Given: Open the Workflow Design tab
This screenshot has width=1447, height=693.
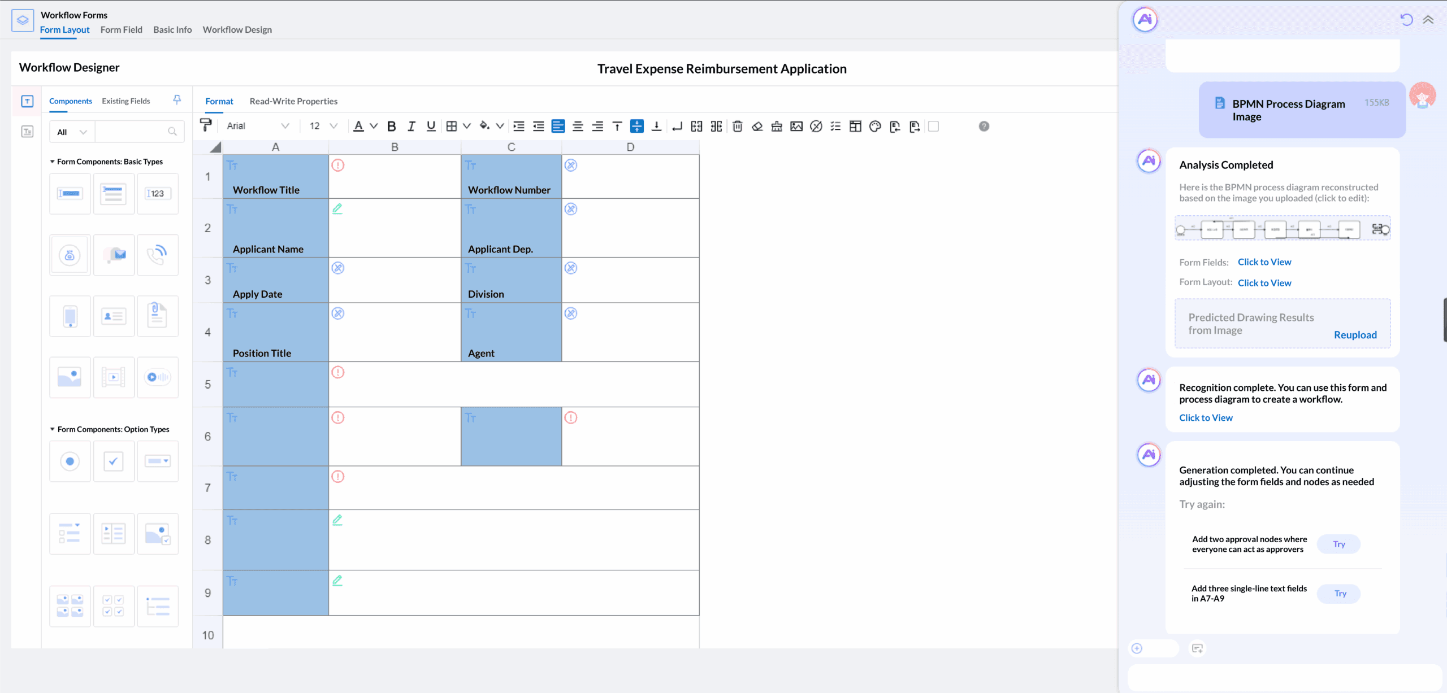Looking at the screenshot, I should tap(237, 29).
